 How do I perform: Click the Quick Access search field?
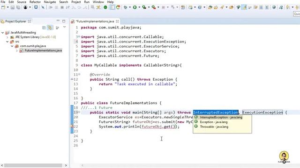pyautogui.click(x=297, y=14)
